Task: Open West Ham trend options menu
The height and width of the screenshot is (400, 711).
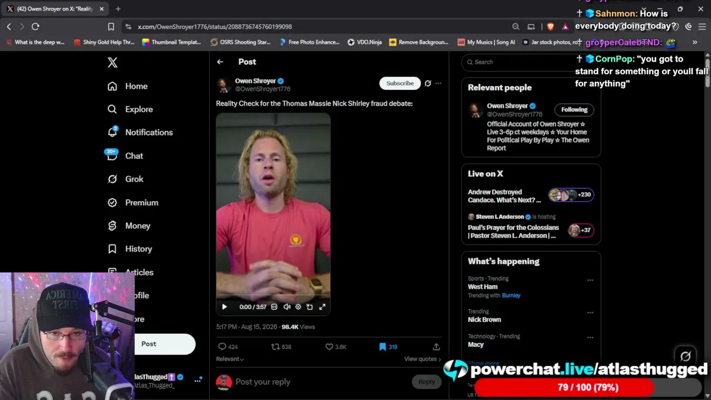Action: tap(590, 280)
